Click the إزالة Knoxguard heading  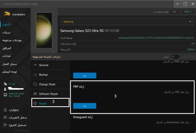[83, 117]
